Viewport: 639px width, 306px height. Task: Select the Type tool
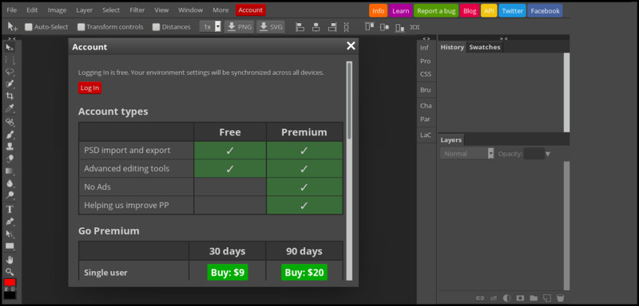coord(10,210)
